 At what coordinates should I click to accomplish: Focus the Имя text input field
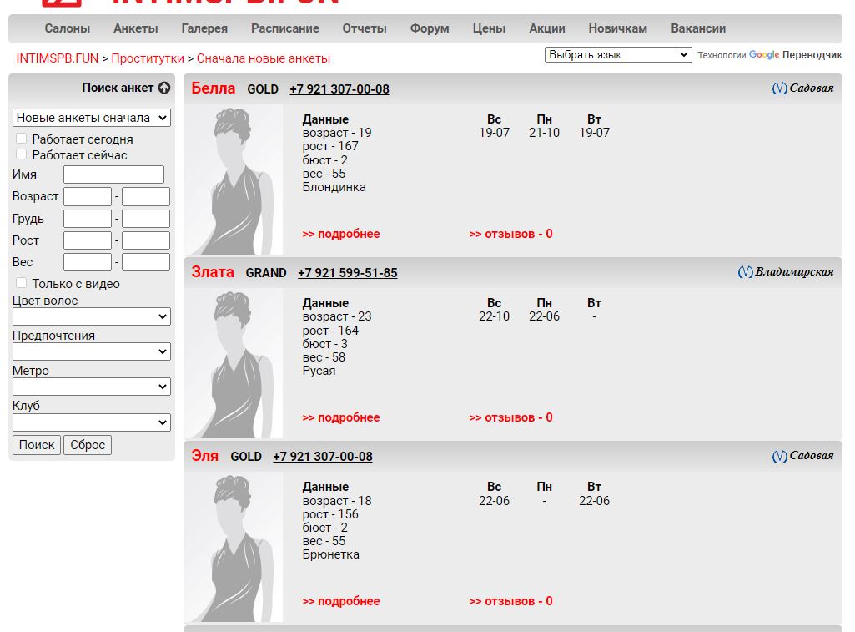[113, 174]
